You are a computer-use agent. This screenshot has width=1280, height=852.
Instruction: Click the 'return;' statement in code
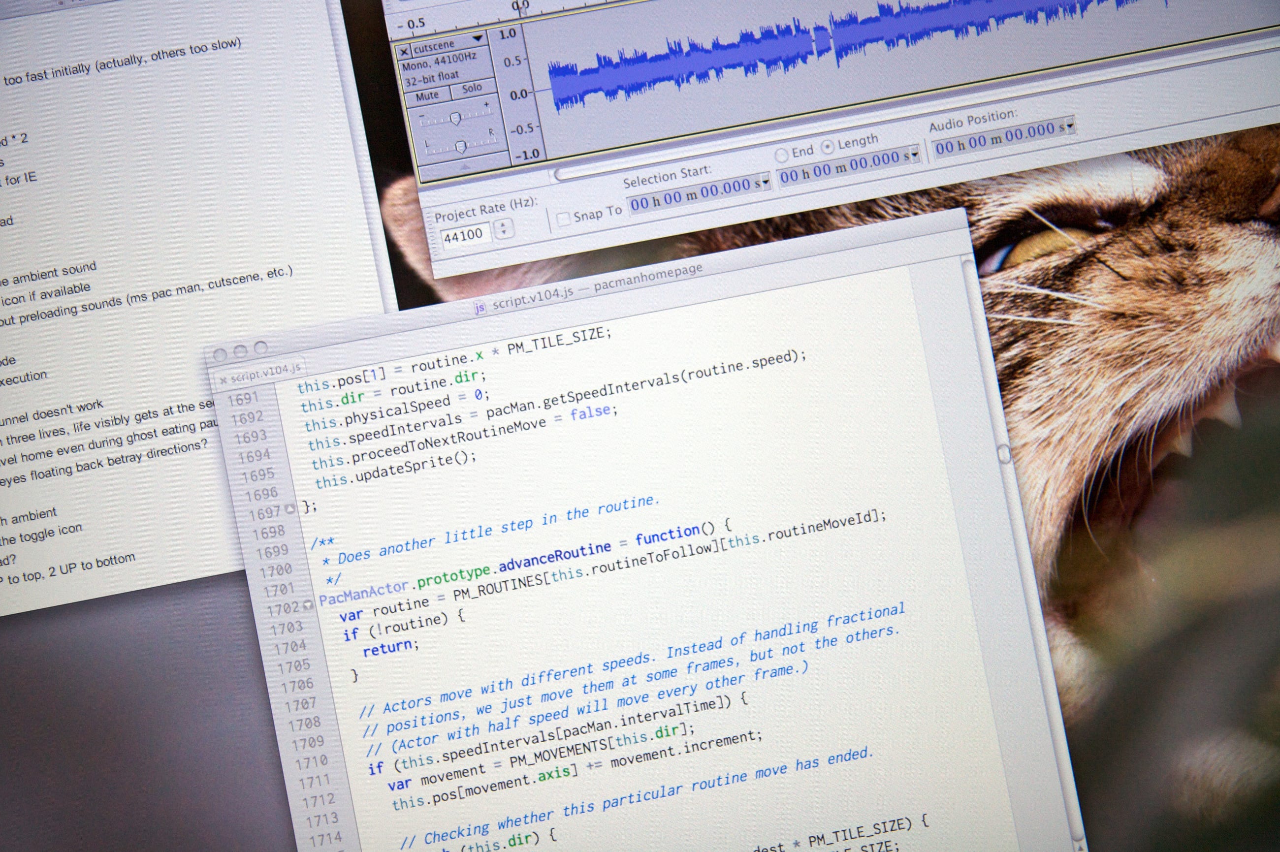tap(391, 648)
